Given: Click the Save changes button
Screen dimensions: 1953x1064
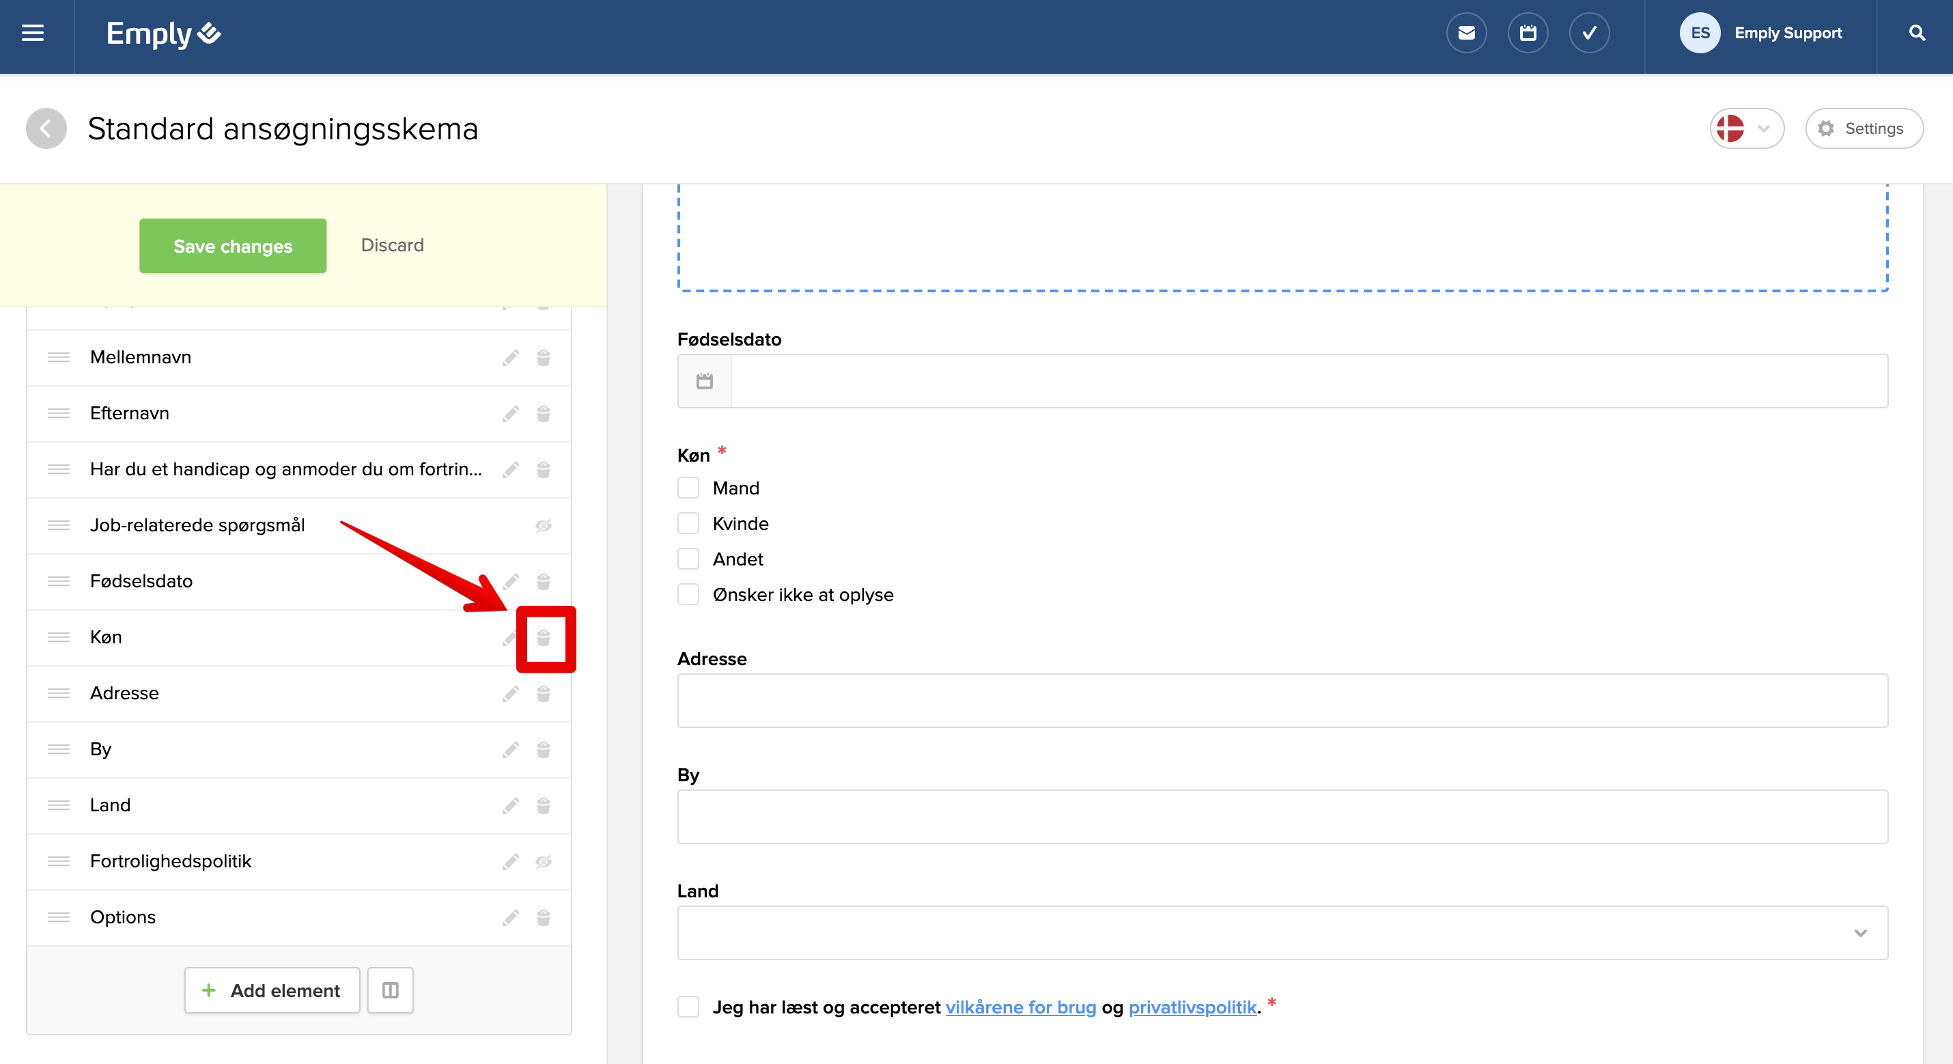Looking at the screenshot, I should click(x=233, y=246).
